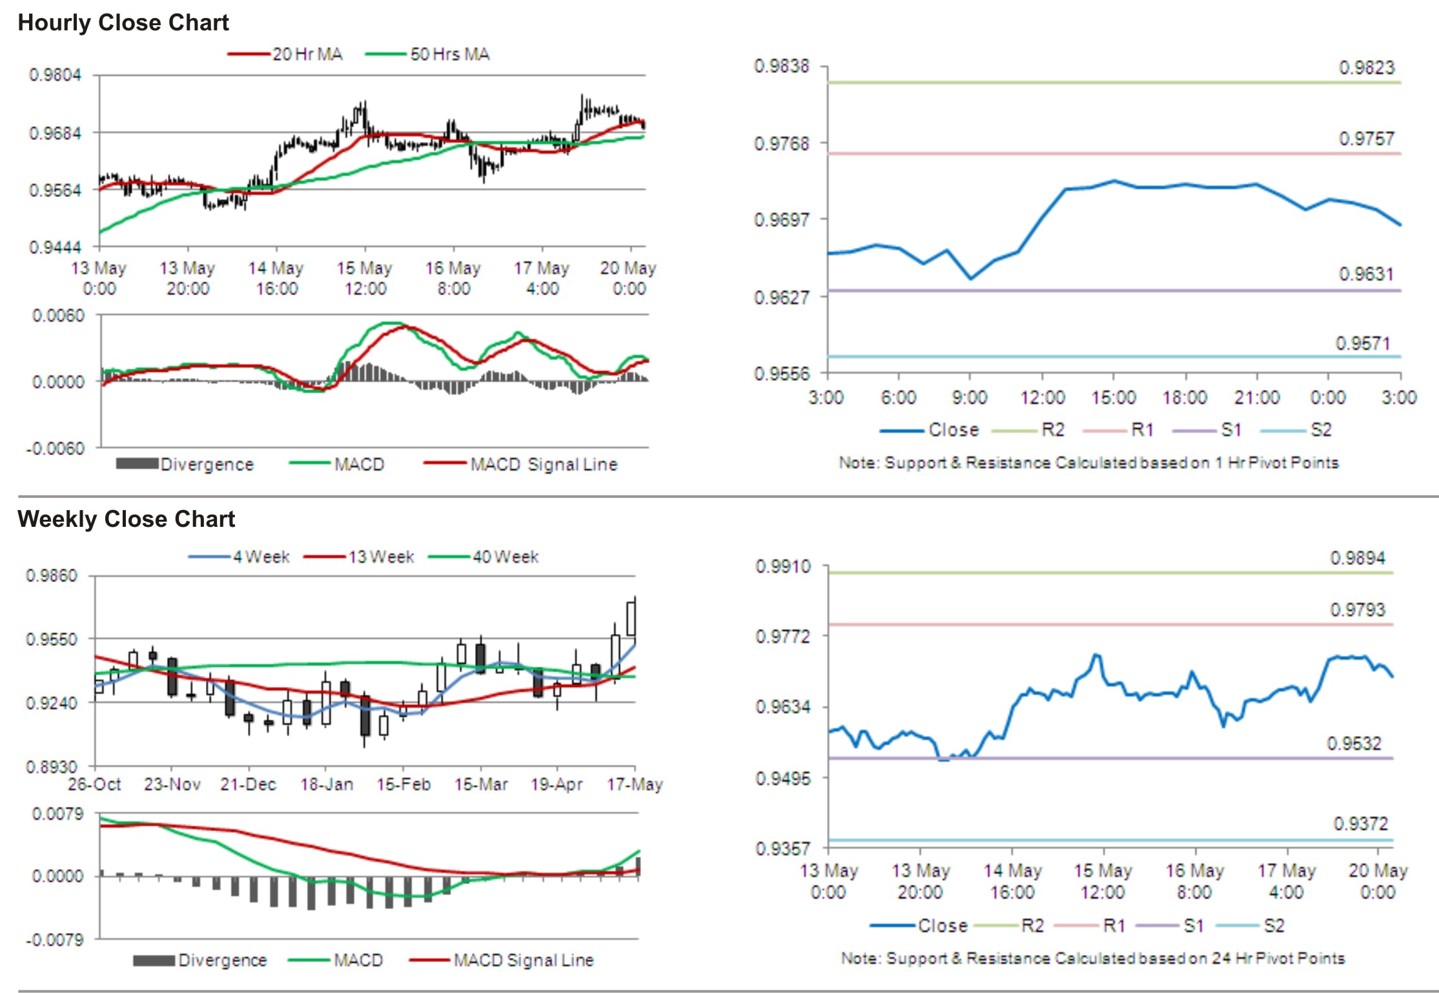Select the R2 value label 0.9894

pyautogui.click(x=1358, y=558)
